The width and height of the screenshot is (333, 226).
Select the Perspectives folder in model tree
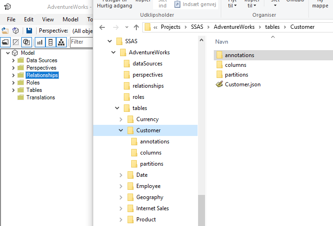pos(41,68)
